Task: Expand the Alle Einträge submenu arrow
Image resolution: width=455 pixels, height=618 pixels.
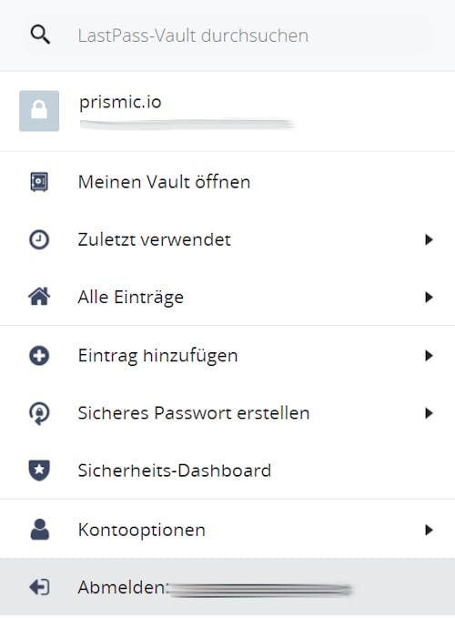Action: (429, 297)
